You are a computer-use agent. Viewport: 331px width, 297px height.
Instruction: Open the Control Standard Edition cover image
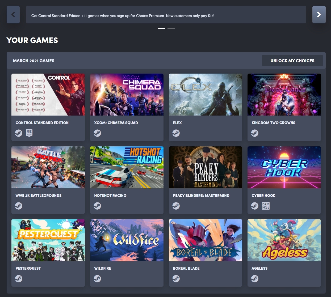coord(48,95)
